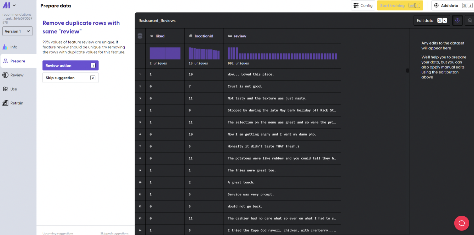Switch to the Prepare tab
This screenshot has height=235, width=474.
18,61
